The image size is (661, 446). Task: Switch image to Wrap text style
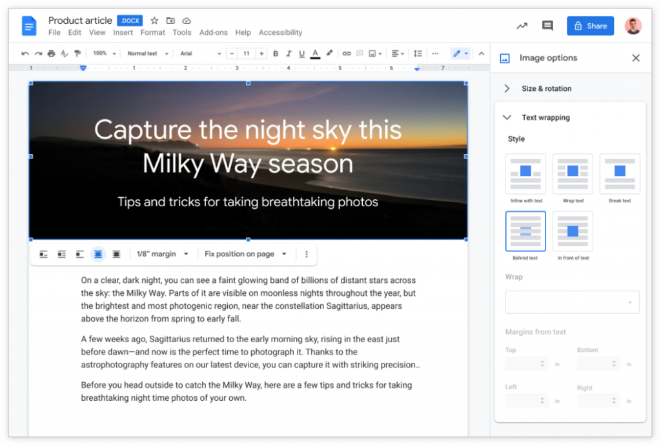573,174
